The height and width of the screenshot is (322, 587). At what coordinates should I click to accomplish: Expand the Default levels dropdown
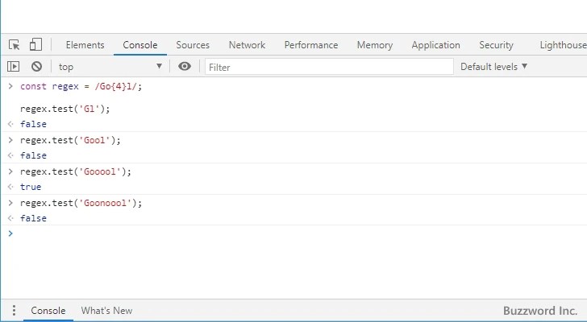point(493,67)
